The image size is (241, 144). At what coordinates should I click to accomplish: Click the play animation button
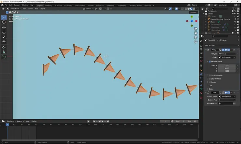[102, 121]
